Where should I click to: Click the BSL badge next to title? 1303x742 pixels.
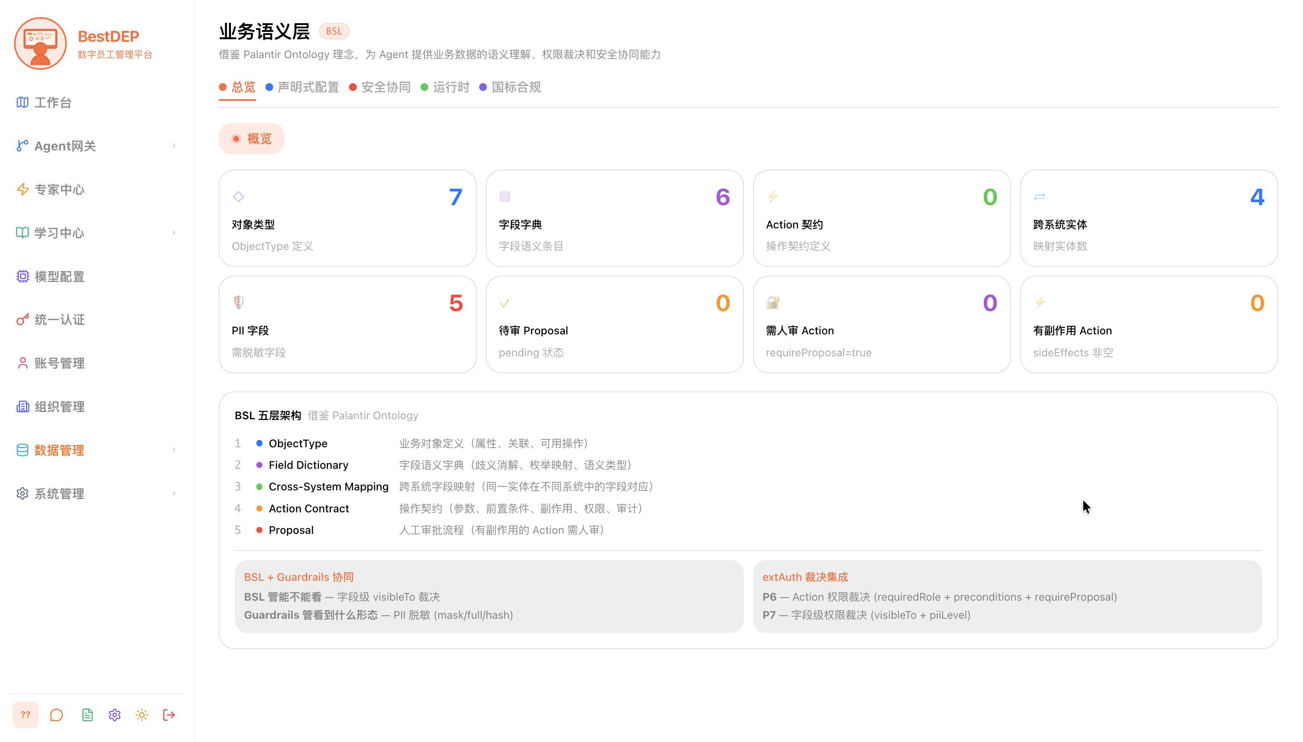pos(334,31)
